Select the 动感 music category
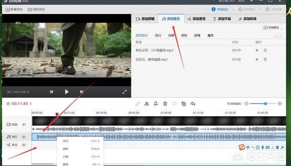 tap(171, 35)
